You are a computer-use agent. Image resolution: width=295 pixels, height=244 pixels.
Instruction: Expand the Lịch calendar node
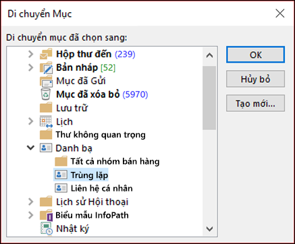pyautogui.click(x=31, y=121)
